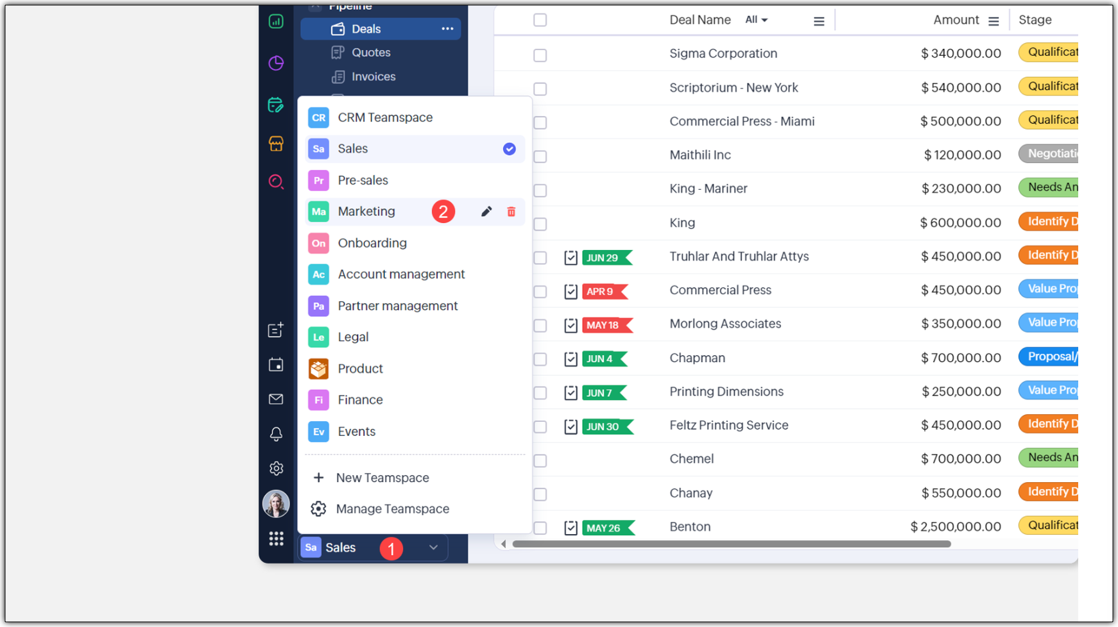
Task: Switch to the Finance teamspace
Action: pos(360,400)
